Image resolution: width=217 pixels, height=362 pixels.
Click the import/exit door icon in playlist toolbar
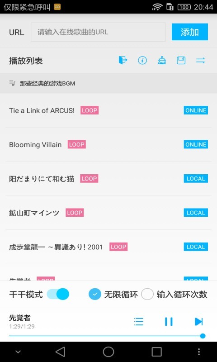[123, 61]
